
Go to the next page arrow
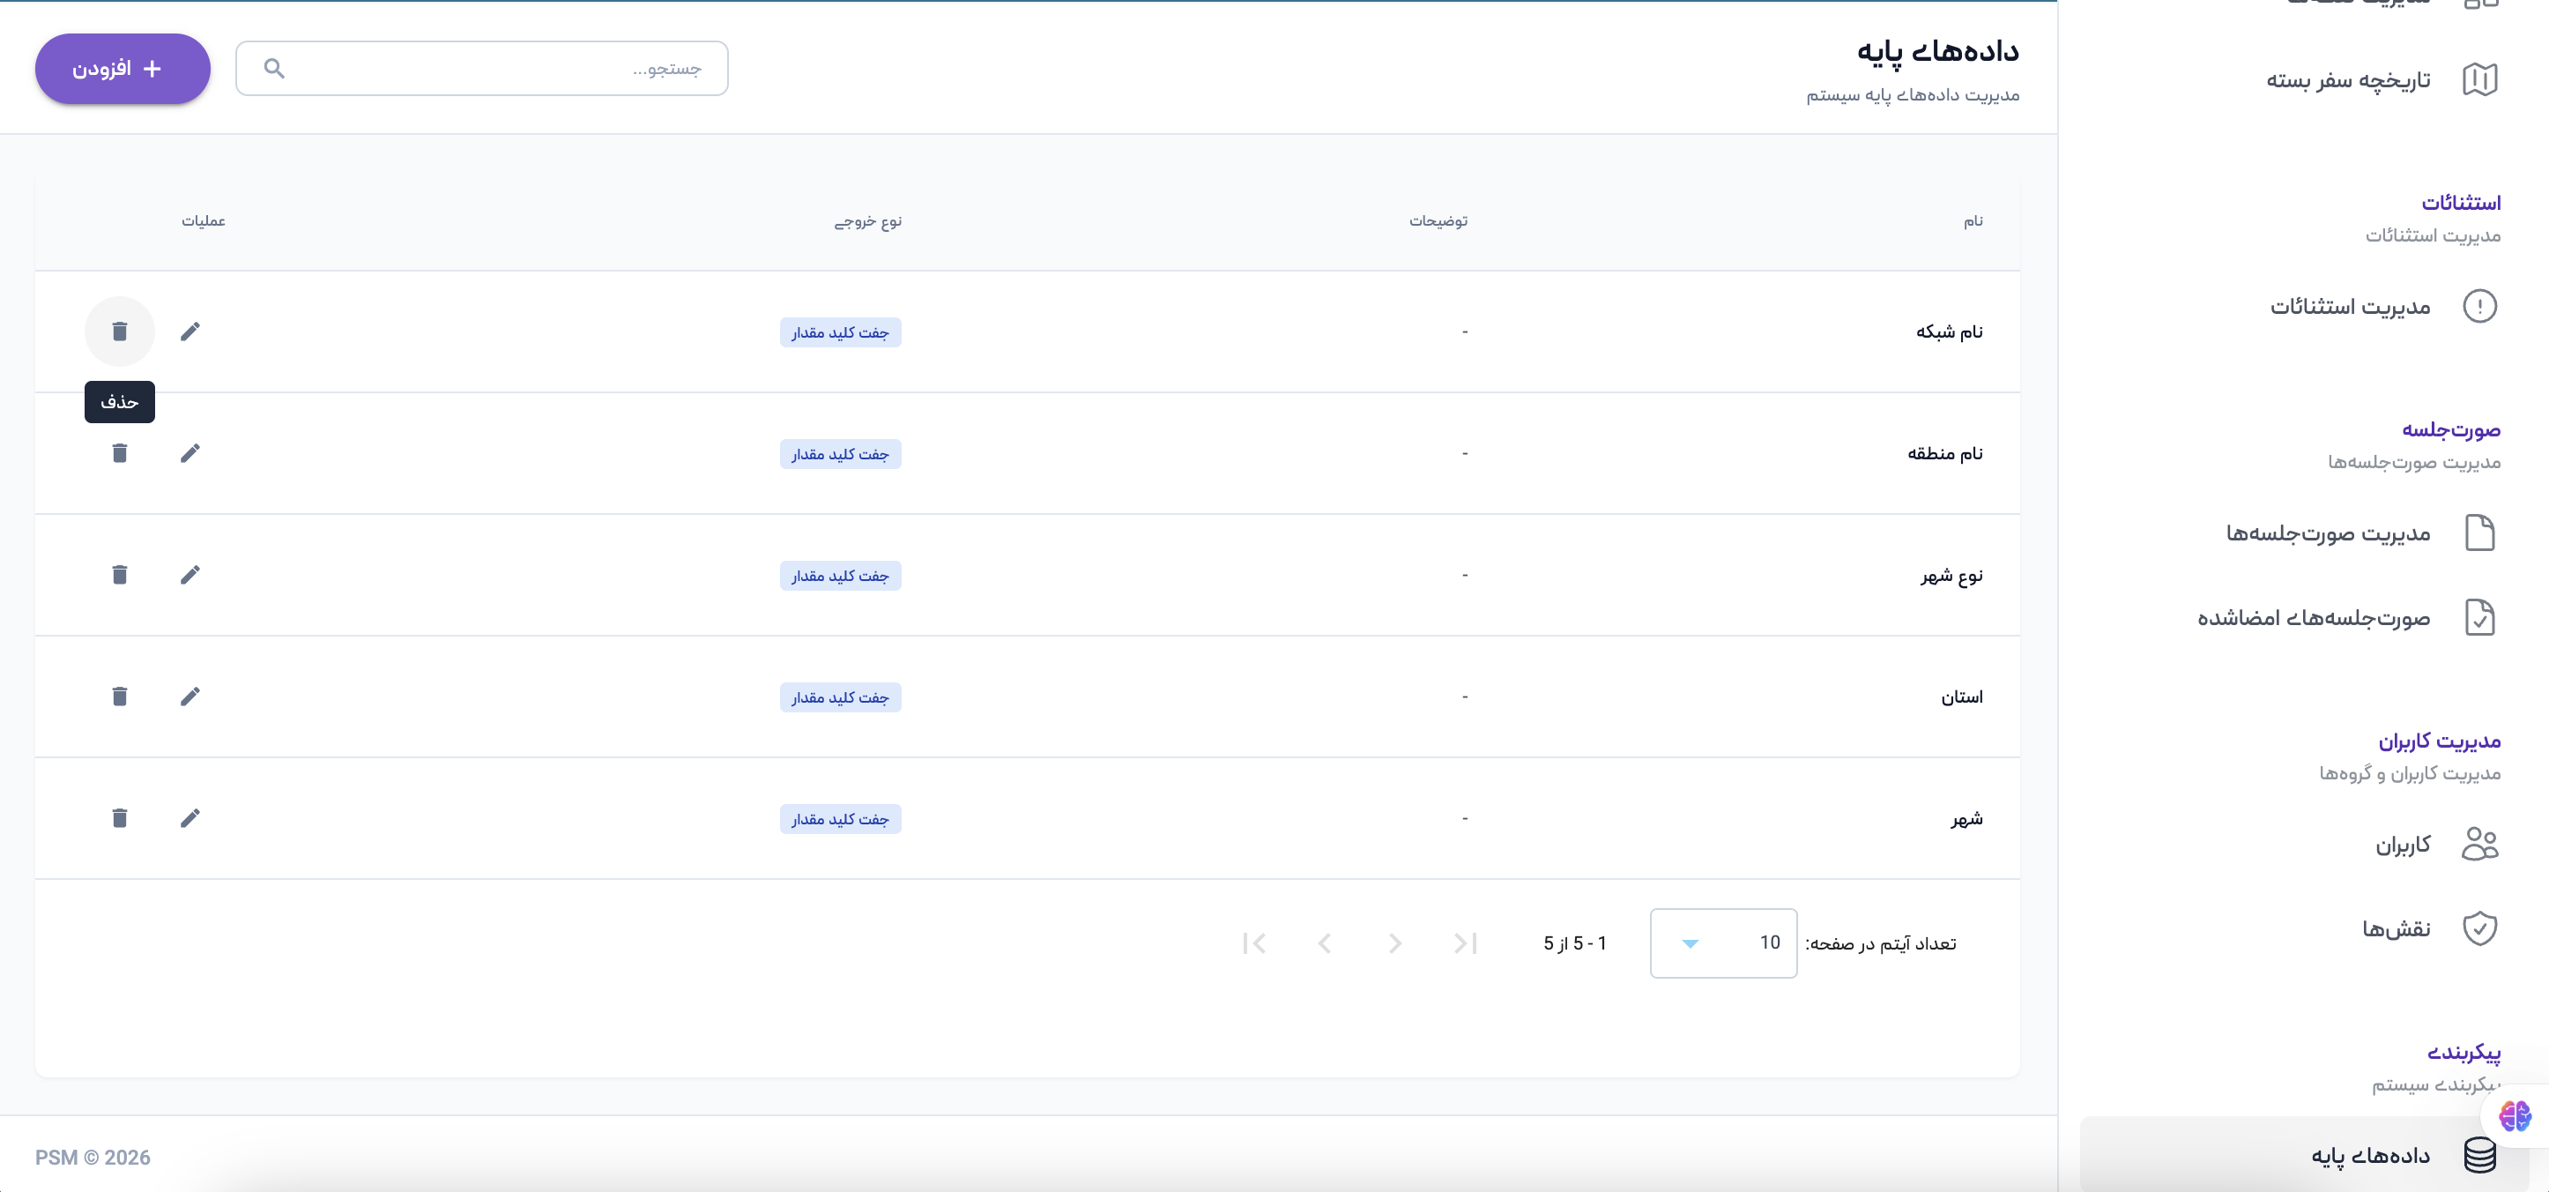point(1324,942)
